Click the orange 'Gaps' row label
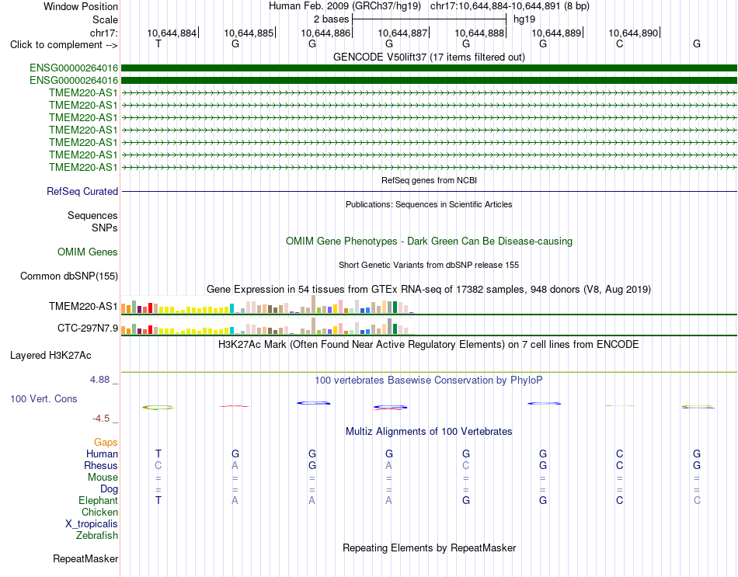The height and width of the screenshot is (577, 738). coord(106,442)
